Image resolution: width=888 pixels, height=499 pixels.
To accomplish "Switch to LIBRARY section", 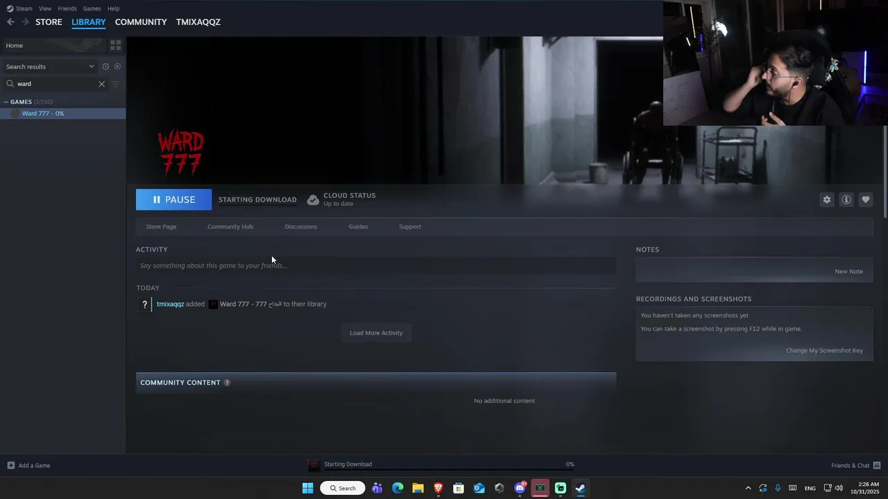I will pyautogui.click(x=89, y=22).
